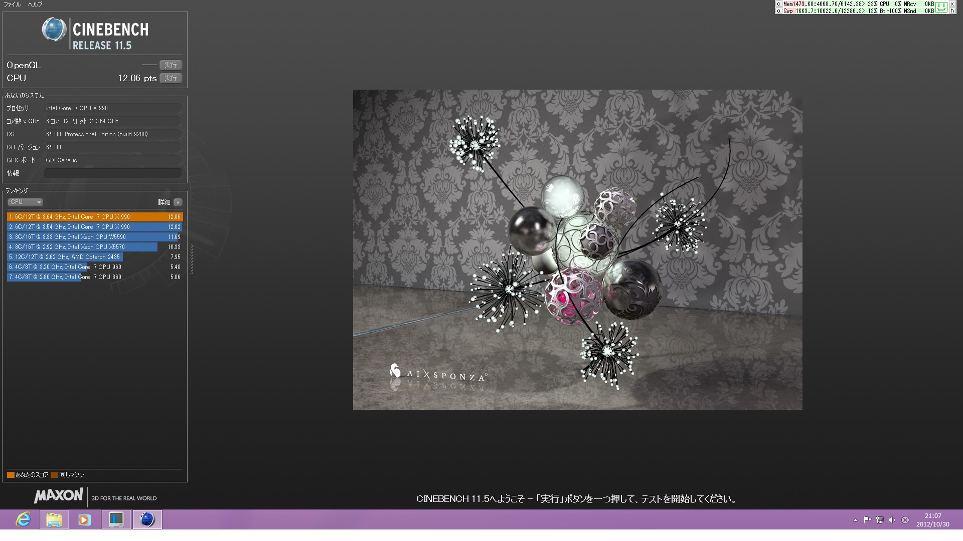Image resolution: width=963 pixels, height=541 pixels.
Task: Click the volume speaker tray icon
Action: pyautogui.click(x=892, y=520)
